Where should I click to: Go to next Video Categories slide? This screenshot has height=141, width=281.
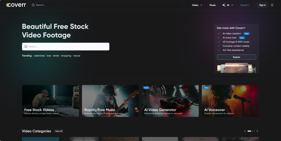(x=257, y=131)
